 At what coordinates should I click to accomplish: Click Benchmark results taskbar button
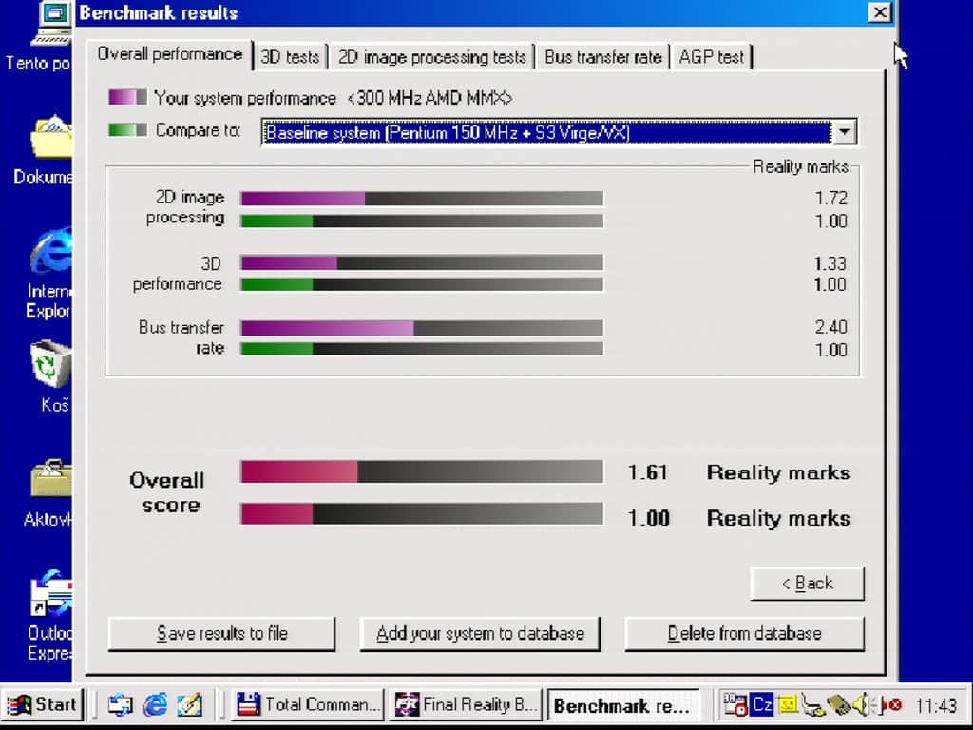click(x=623, y=704)
